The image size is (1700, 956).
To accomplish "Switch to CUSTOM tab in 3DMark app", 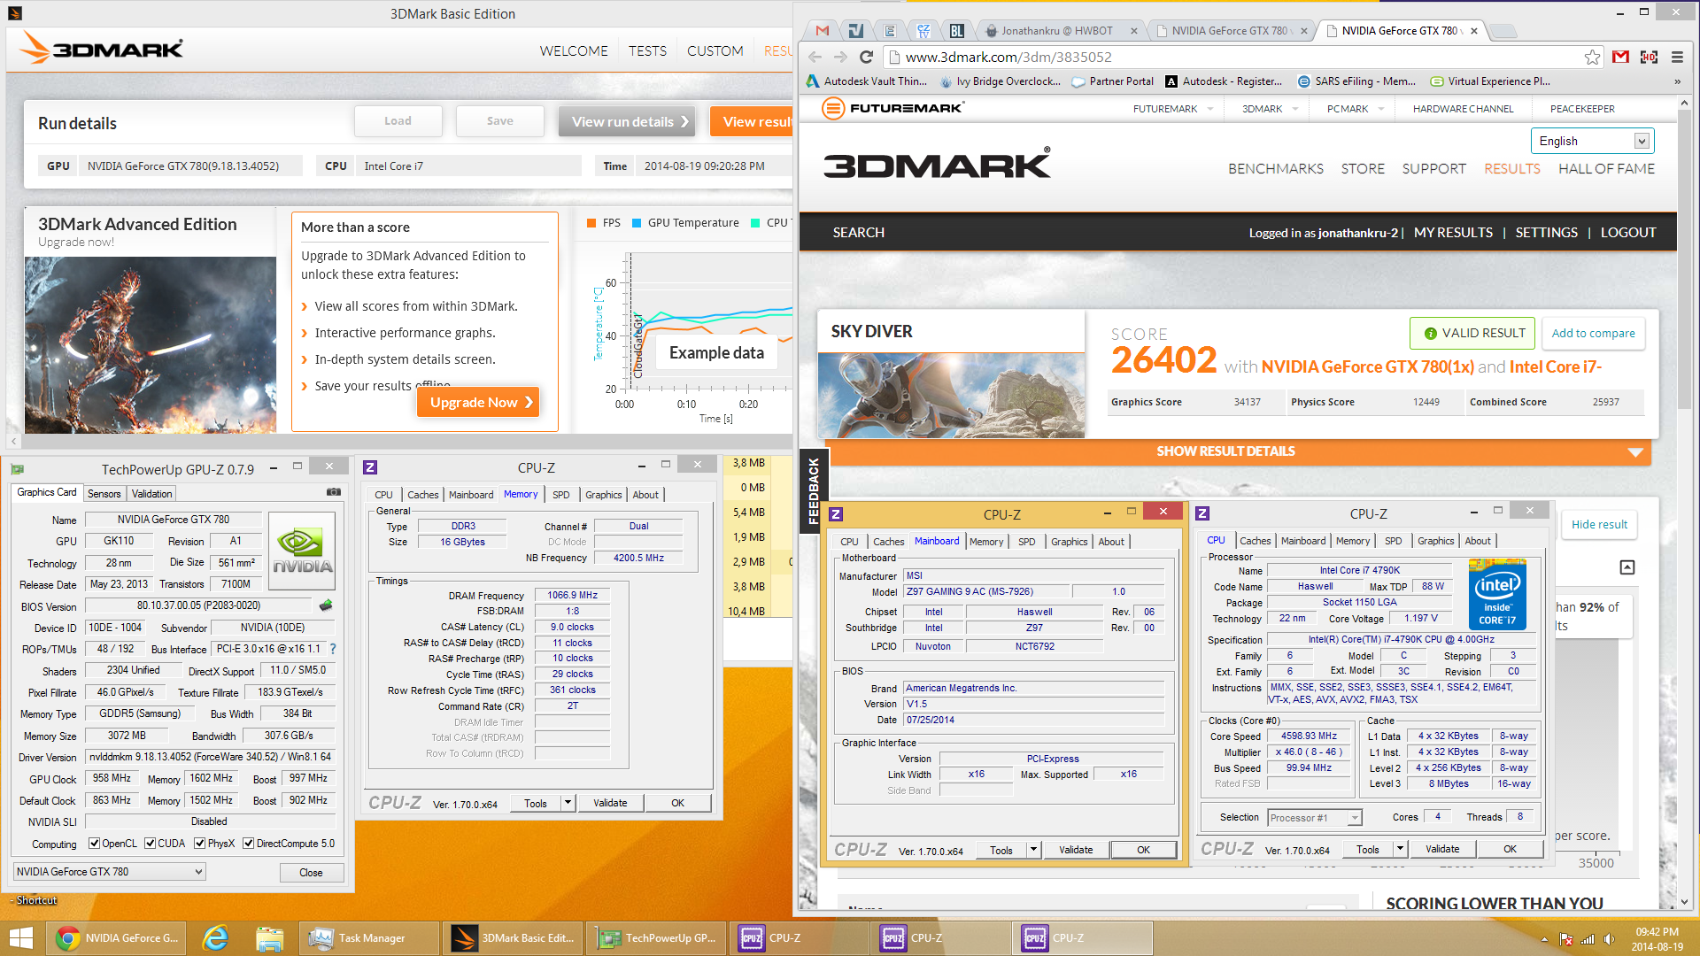I will (715, 50).
